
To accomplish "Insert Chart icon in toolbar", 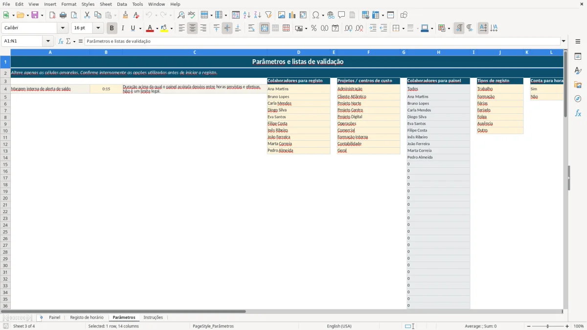I will pyautogui.click(x=293, y=15).
